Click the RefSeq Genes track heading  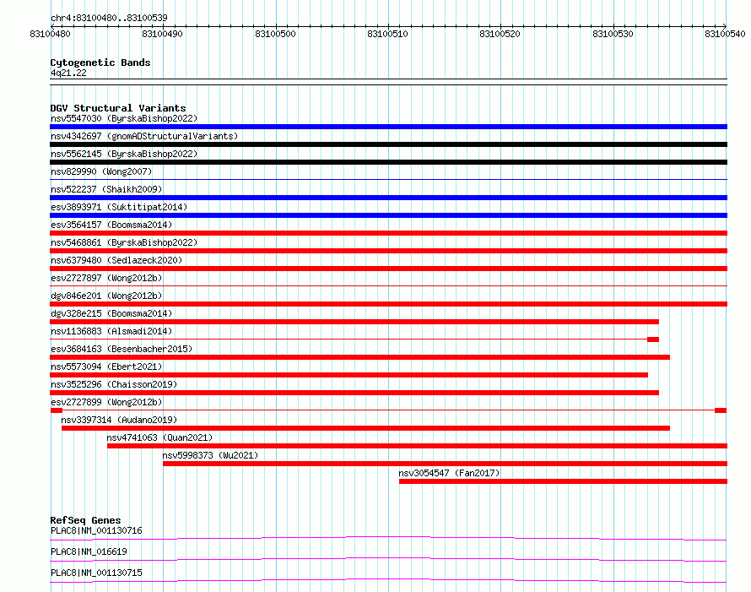click(x=85, y=520)
